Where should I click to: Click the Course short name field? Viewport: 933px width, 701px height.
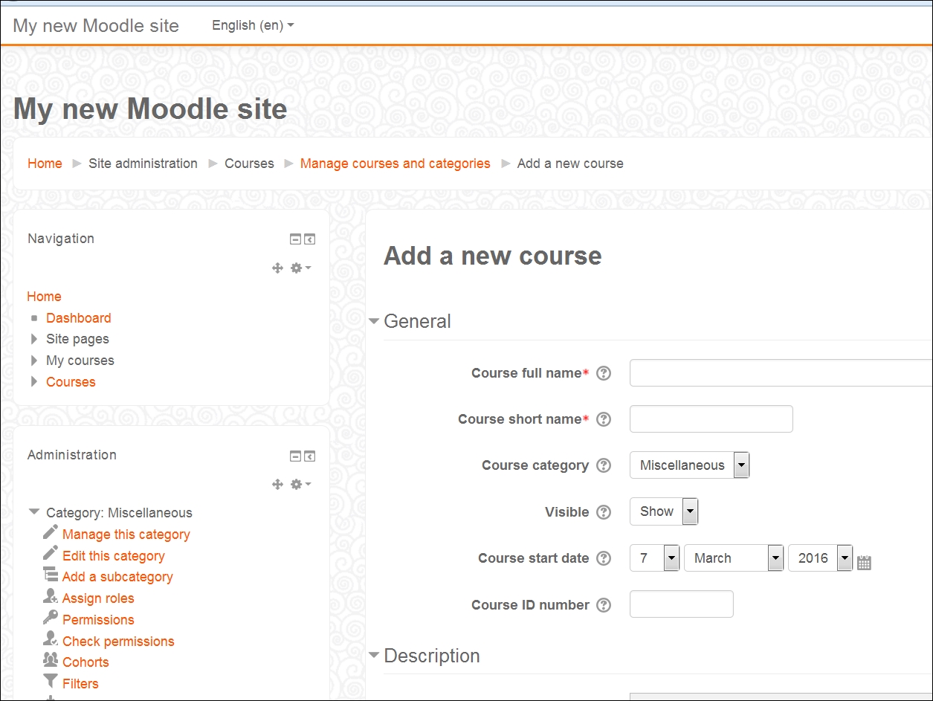coord(711,419)
